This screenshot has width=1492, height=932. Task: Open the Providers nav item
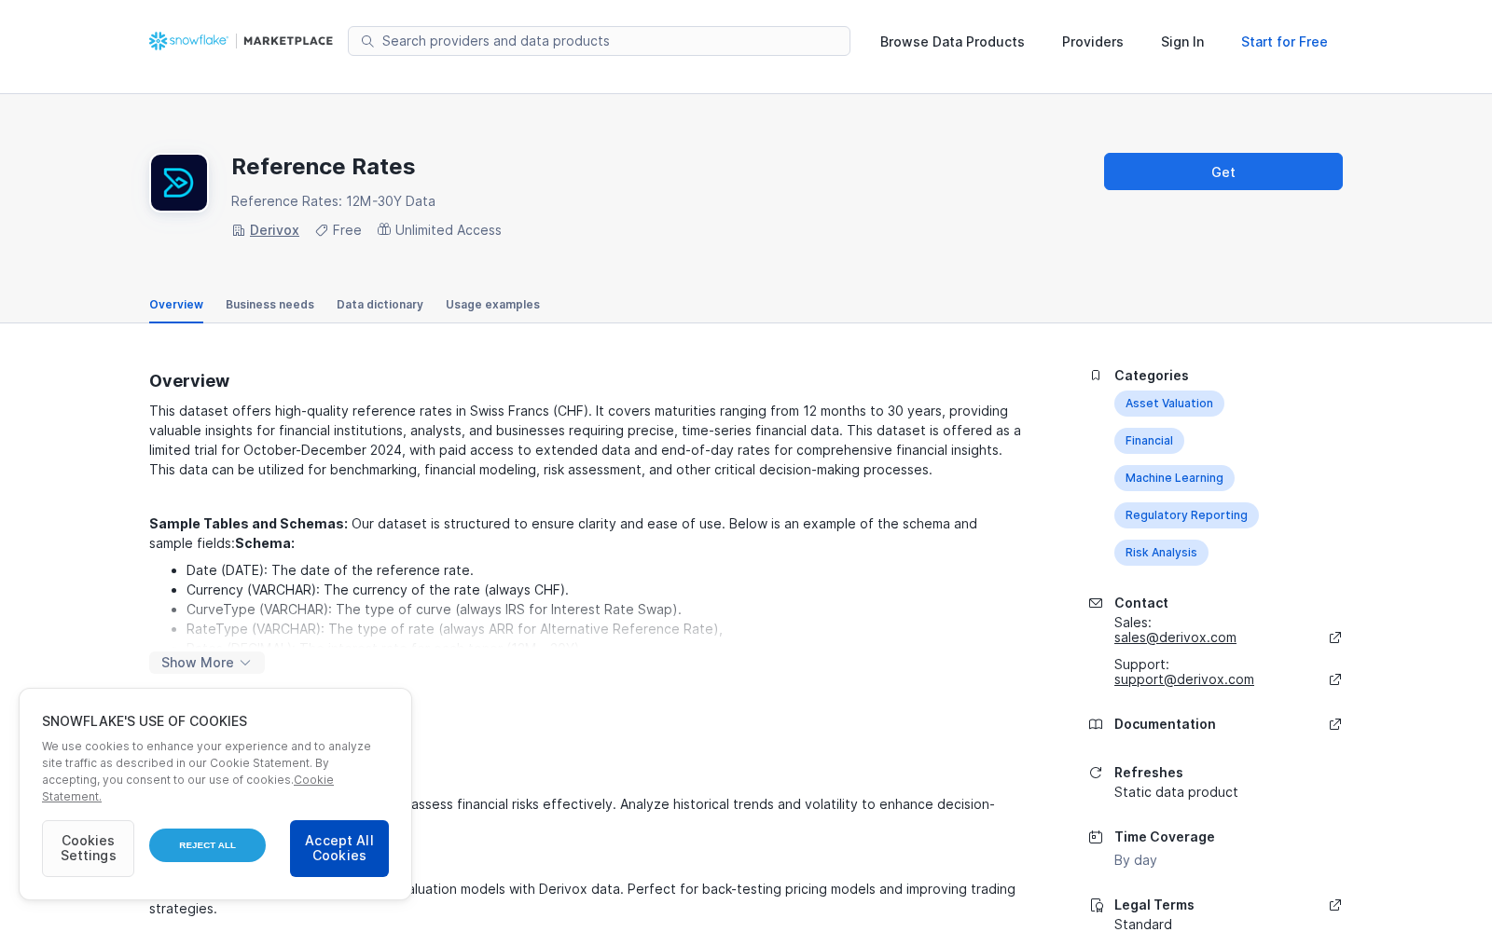1093,42
